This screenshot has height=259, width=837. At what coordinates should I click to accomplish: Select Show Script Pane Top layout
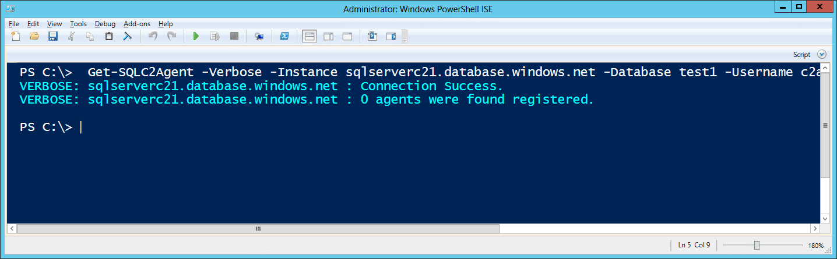point(310,37)
